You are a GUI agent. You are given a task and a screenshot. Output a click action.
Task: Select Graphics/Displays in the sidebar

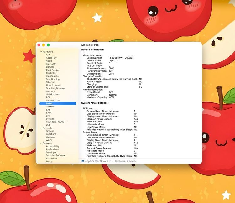point(55,88)
